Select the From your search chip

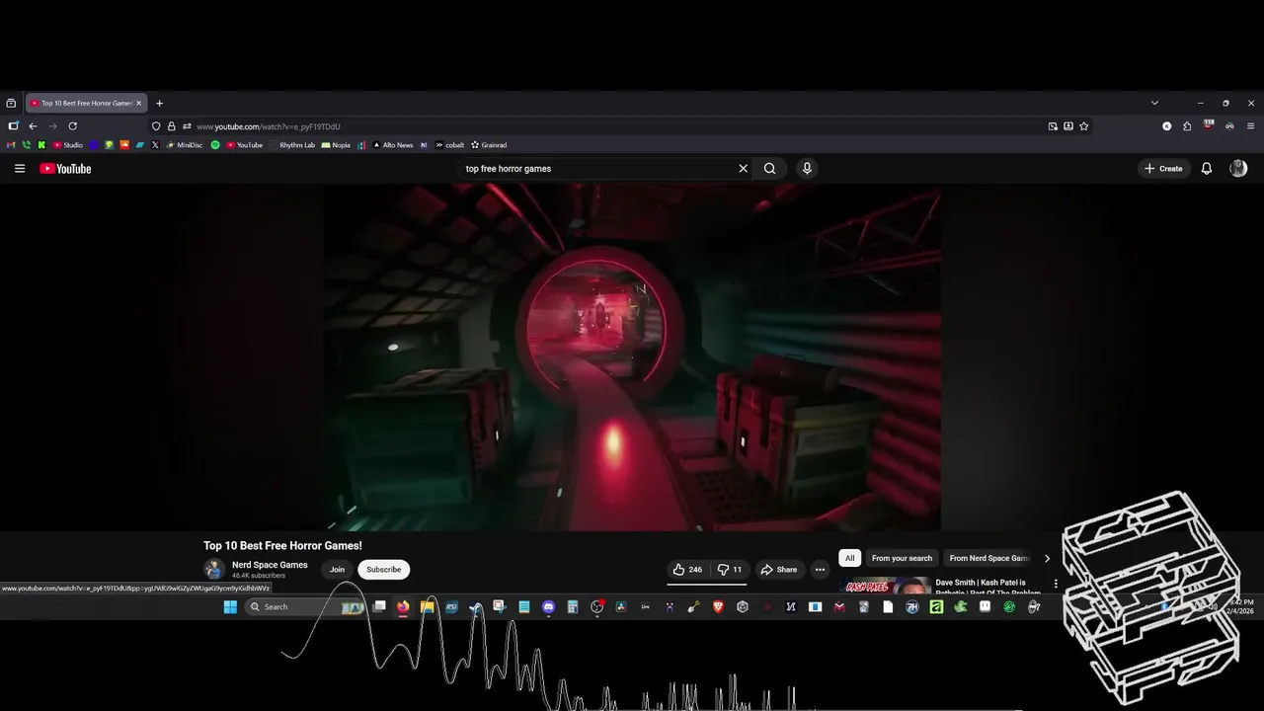click(902, 558)
